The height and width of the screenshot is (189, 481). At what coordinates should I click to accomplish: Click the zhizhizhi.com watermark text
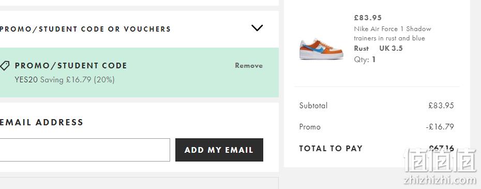click(440, 180)
